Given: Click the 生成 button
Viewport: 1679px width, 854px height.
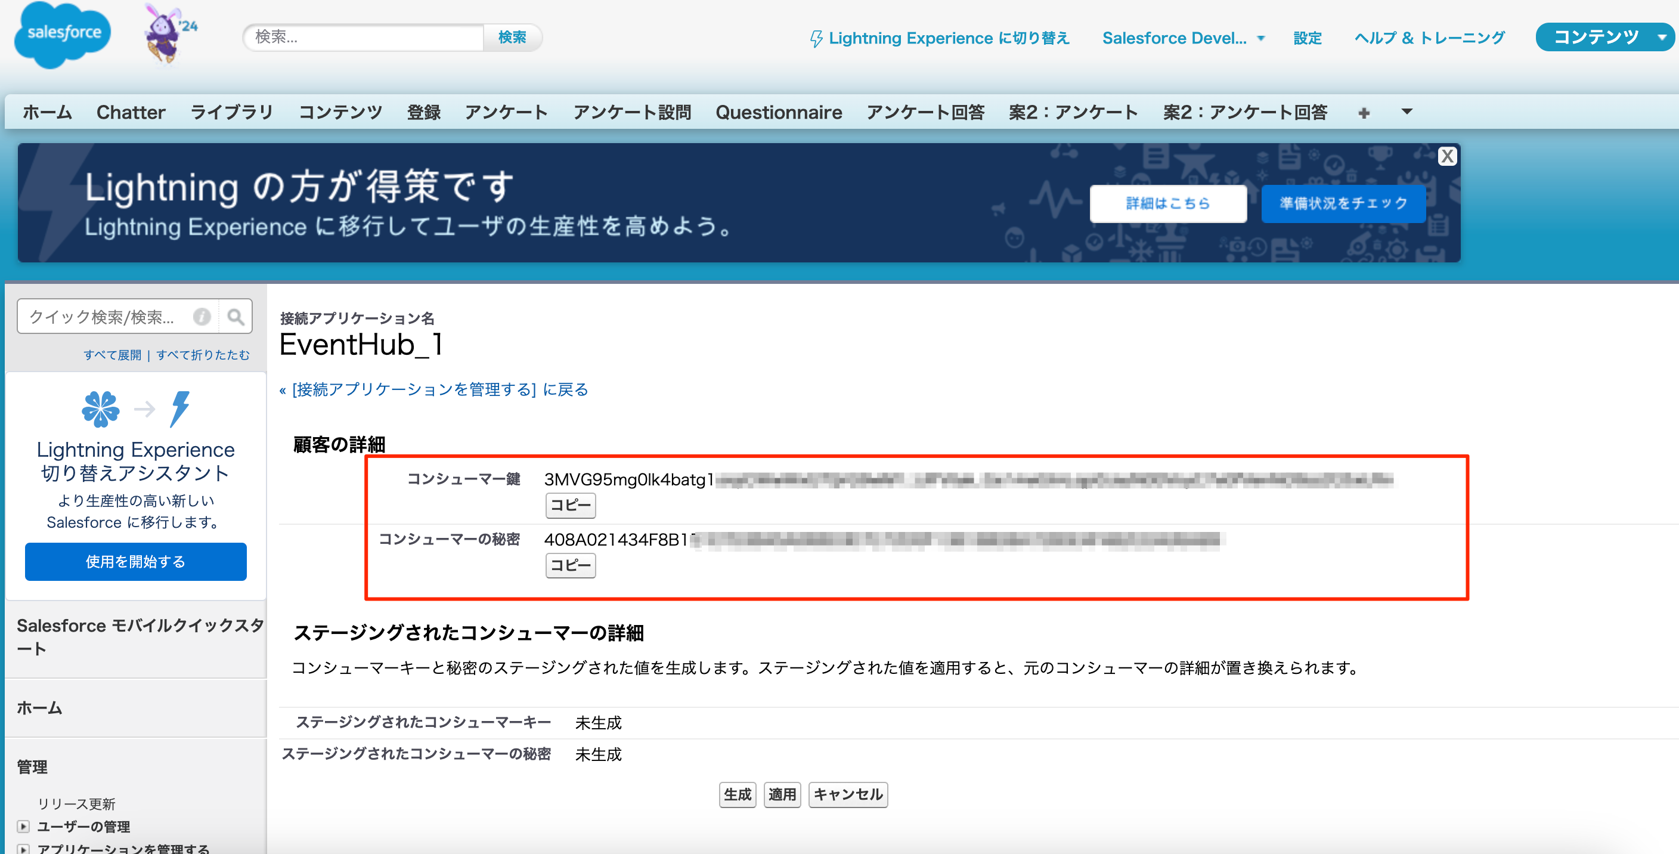Looking at the screenshot, I should [x=737, y=794].
